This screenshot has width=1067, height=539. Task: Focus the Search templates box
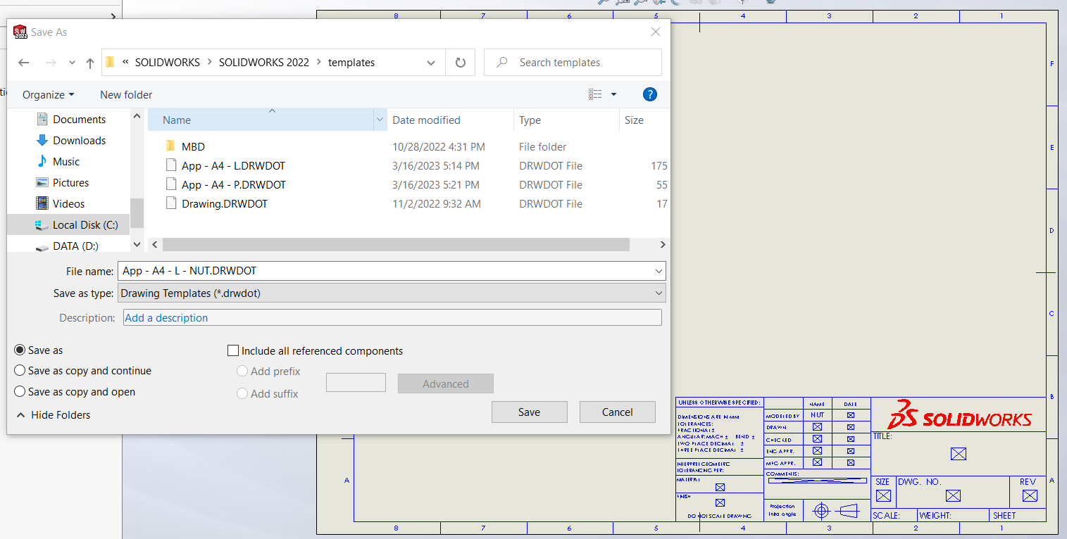[573, 63]
